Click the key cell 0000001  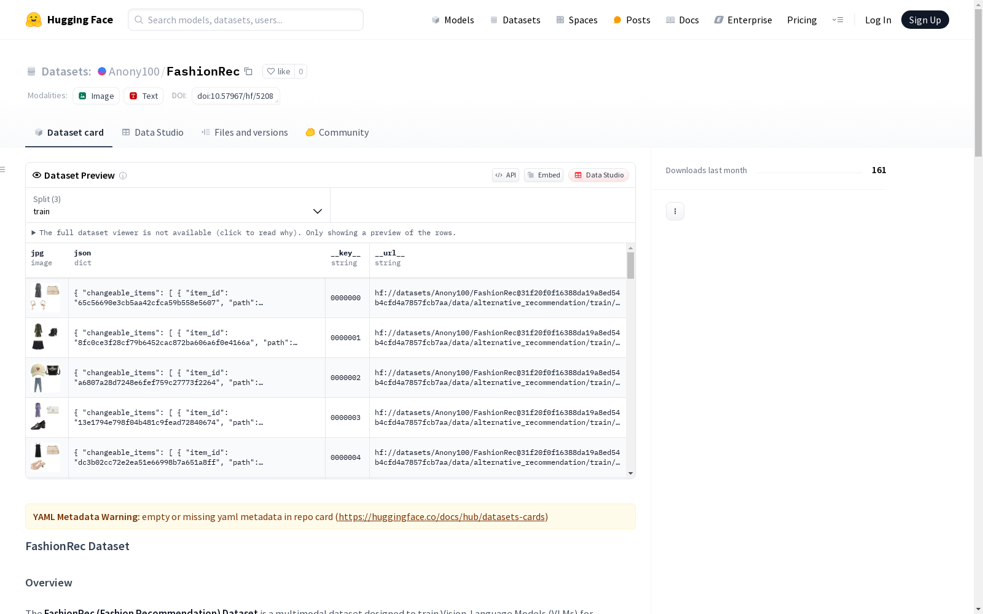[347, 338]
